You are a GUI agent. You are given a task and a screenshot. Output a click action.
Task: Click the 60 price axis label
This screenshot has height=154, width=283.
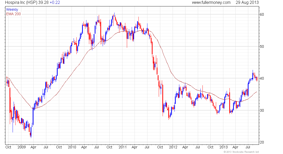click(x=262, y=14)
